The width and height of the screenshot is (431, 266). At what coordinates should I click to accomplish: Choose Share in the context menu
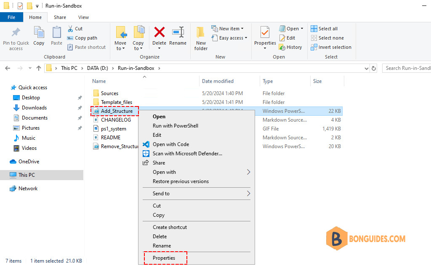159,163
